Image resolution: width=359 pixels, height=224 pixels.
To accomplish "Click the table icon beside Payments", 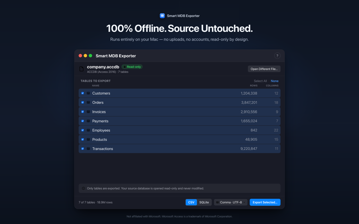I will click(88, 121).
